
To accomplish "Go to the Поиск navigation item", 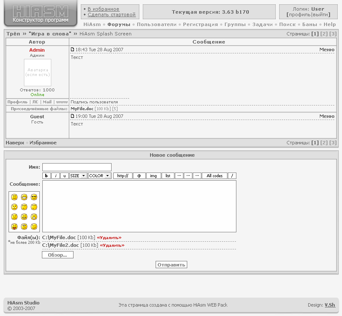I will (x=287, y=25).
